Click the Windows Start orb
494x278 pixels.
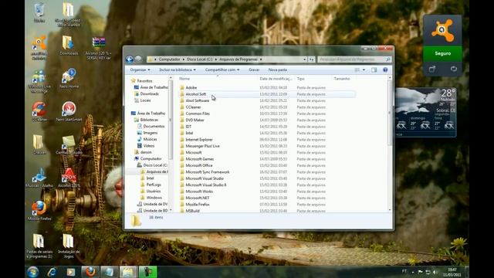(32, 272)
